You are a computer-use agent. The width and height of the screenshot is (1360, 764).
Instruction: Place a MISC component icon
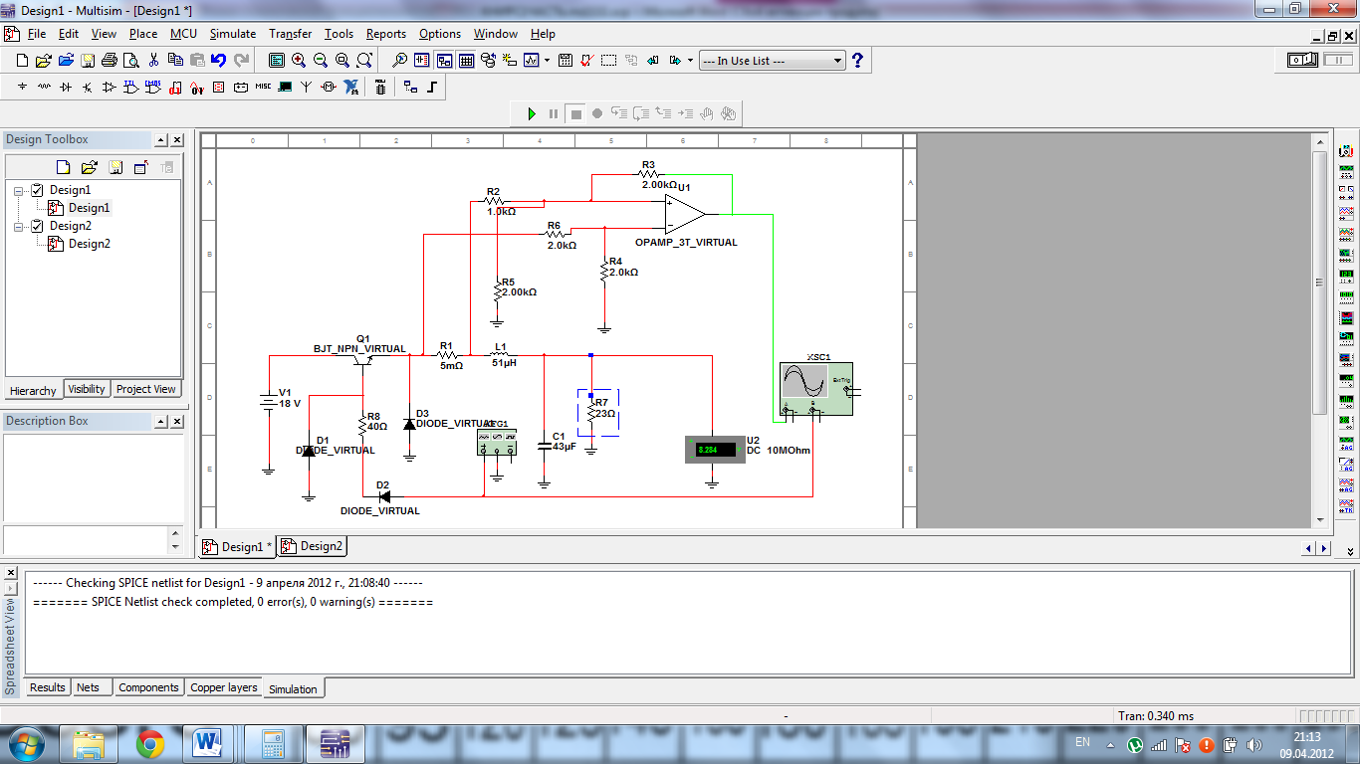(x=263, y=87)
